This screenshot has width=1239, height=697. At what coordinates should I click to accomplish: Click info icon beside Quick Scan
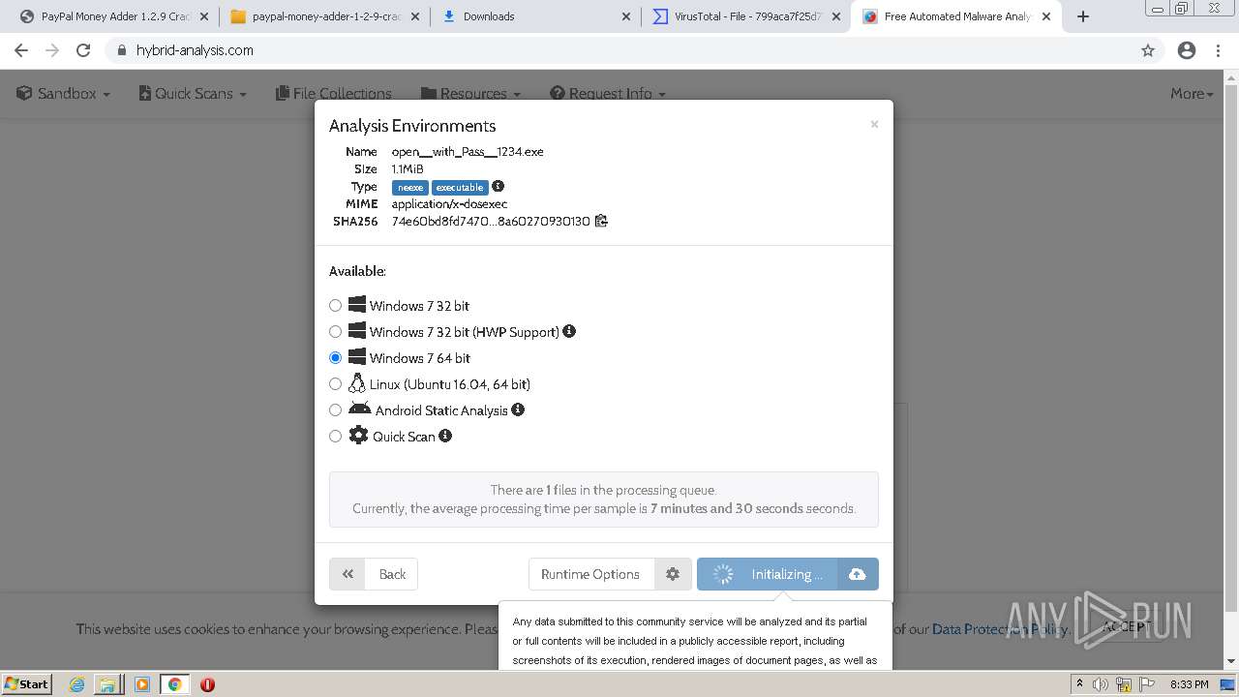pyautogui.click(x=445, y=436)
